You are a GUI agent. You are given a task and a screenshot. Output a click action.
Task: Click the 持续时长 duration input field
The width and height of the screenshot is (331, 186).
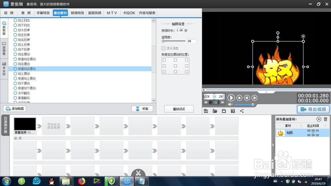pos(180,30)
